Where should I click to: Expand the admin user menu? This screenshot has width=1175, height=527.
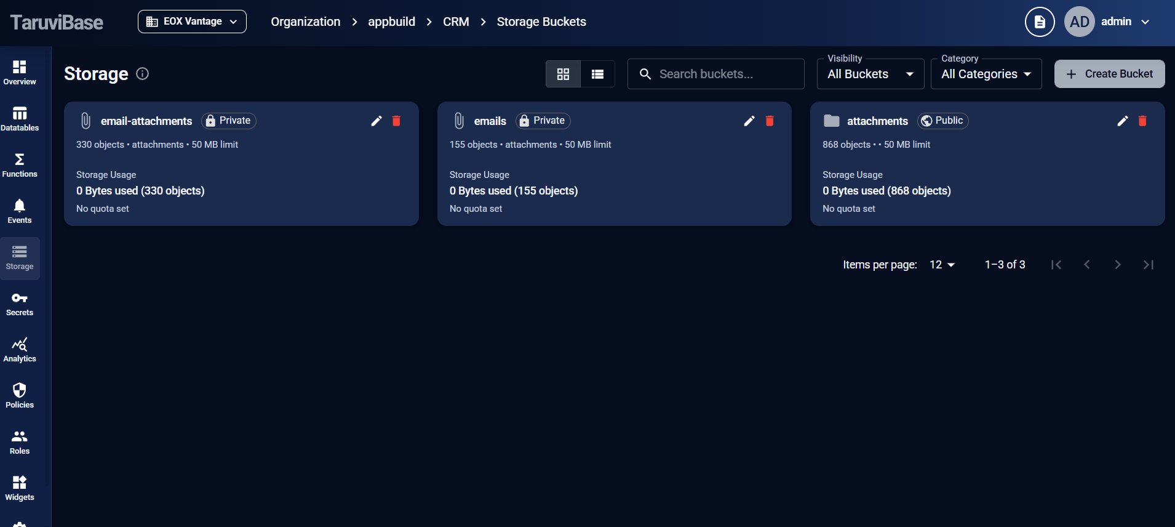1126,22
